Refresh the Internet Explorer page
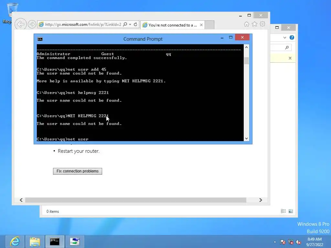The width and height of the screenshot is (331, 248). [135, 24]
